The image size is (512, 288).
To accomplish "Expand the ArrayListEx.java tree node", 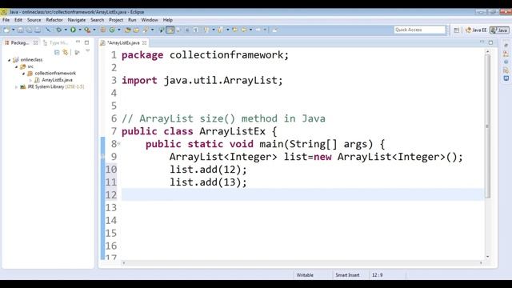I will (30, 80).
